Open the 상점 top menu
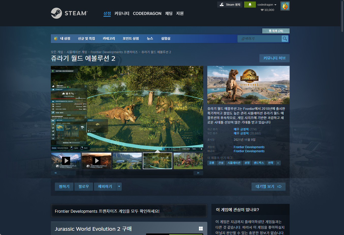The width and height of the screenshot is (344, 235). (x=107, y=13)
